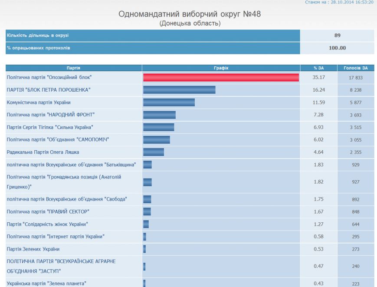Click '% опрацьованих протоколів' label
The height and width of the screenshot is (287, 377).
pyautogui.click(x=39, y=48)
